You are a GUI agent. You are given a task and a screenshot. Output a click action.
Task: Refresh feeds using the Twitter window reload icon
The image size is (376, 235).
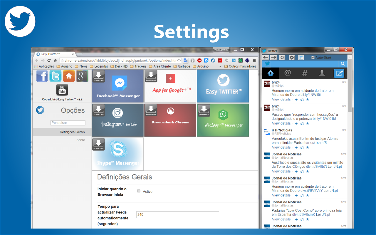282,58
